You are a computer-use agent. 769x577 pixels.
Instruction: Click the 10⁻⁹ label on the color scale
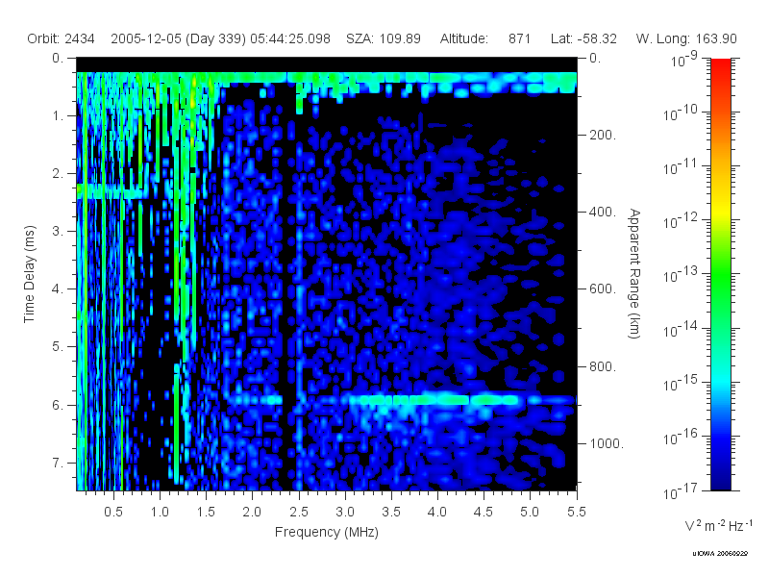[683, 60]
